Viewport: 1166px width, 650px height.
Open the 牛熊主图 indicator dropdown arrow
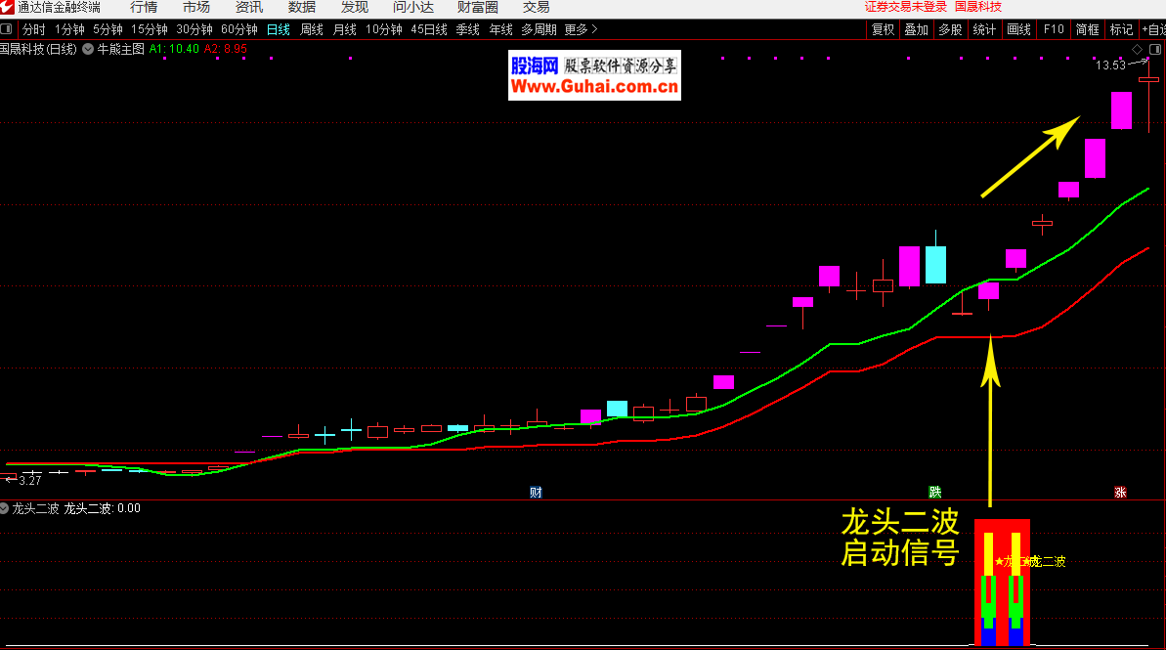point(89,48)
